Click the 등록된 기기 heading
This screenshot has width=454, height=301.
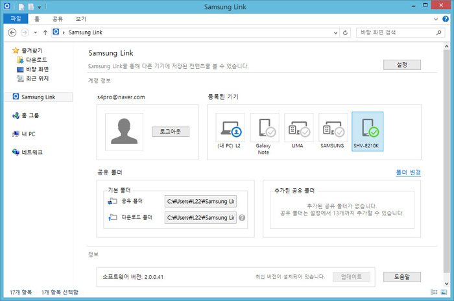(223, 97)
